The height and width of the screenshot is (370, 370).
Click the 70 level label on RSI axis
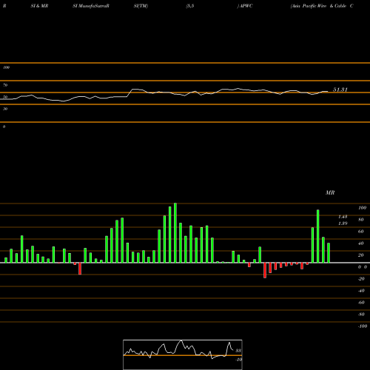(x=5, y=85)
